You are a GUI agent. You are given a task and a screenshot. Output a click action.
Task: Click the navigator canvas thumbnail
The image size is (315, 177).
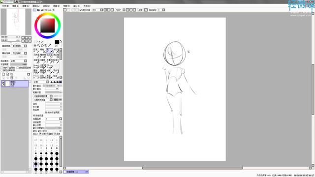(16, 22)
